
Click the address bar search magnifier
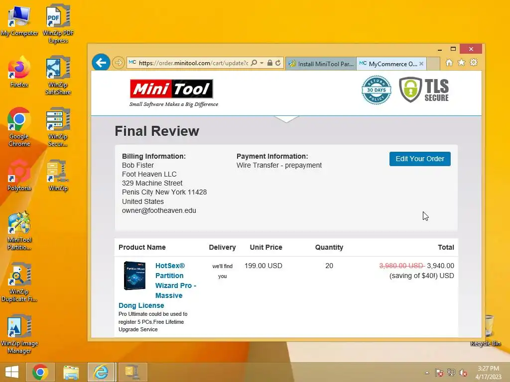pyautogui.click(x=254, y=63)
